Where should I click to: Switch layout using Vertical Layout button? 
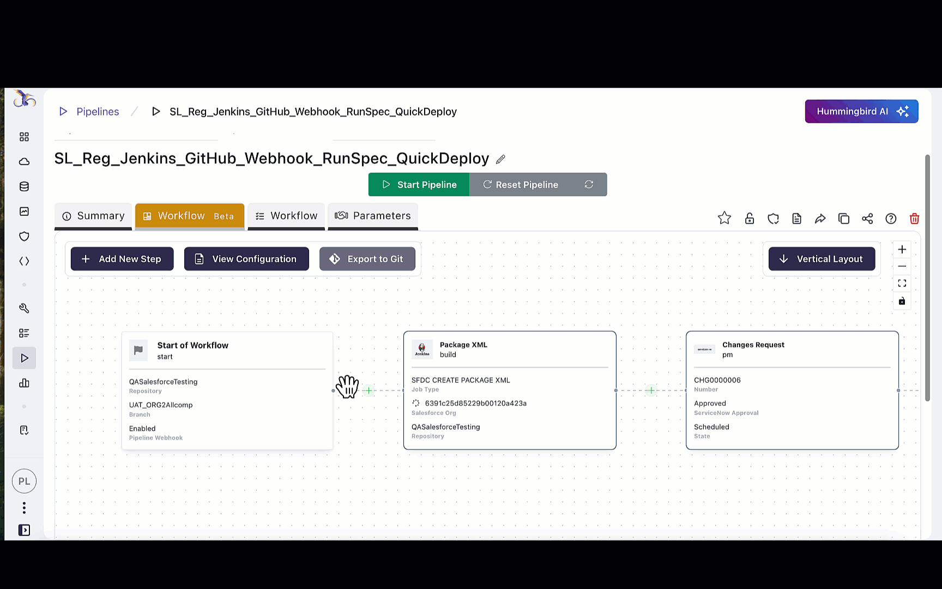(x=822, y=259)
